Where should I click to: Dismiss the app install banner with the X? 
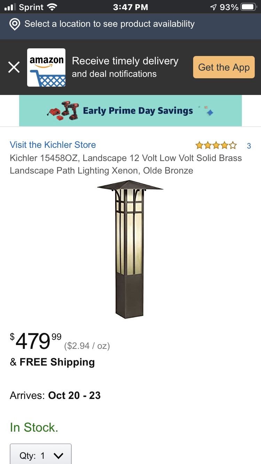click(14, 67)
